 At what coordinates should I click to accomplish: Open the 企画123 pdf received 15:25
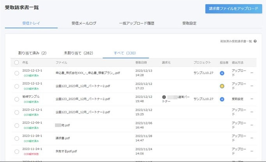(x=83, y=112)
